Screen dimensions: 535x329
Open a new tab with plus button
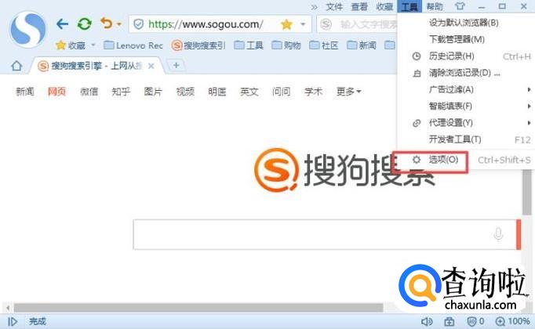pos(176,65)
